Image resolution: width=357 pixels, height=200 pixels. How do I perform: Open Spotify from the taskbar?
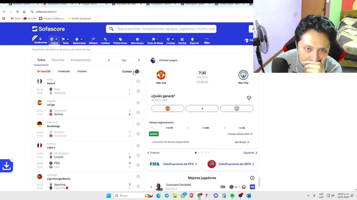(232, 196)
